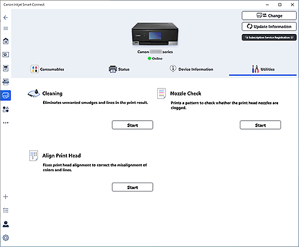Open the document print sidebar icon
The height and width of the screenshot is (247, 299).
(5, 68)
